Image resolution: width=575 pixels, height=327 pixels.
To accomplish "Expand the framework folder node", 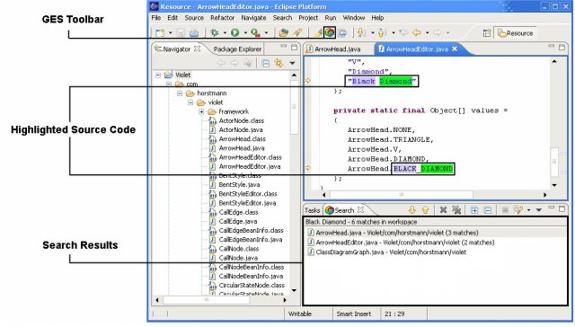I will (201, 111).
